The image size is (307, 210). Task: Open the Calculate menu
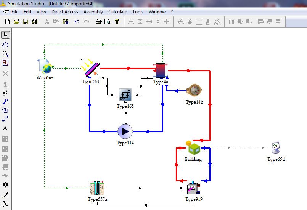click(118, 12)
